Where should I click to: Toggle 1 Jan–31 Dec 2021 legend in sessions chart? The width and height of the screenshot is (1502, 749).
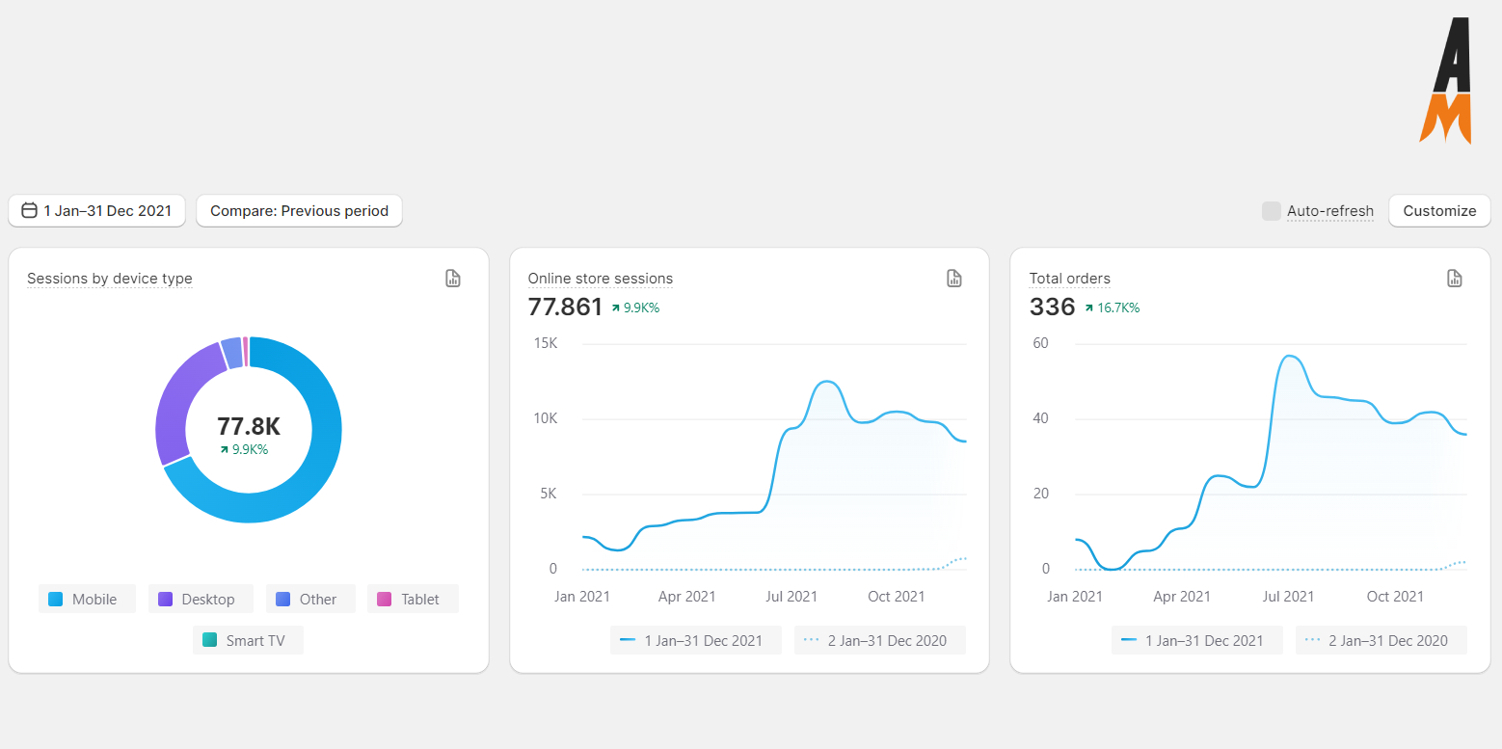tap(696, 640)
